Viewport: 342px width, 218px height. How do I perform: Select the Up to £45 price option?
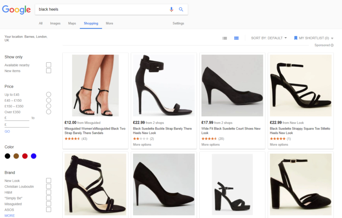click(x=48, y=94)
